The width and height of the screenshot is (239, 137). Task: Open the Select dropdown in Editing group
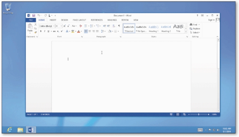point(195,33)
